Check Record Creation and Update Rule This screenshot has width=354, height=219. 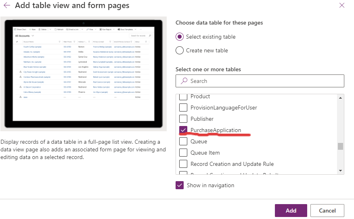click(183, 164)
